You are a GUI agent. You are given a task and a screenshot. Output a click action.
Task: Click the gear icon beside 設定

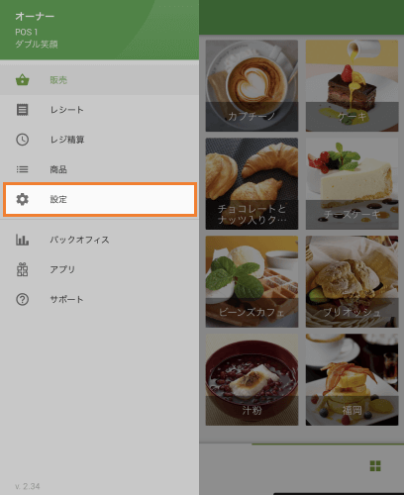tap(23, 199)
